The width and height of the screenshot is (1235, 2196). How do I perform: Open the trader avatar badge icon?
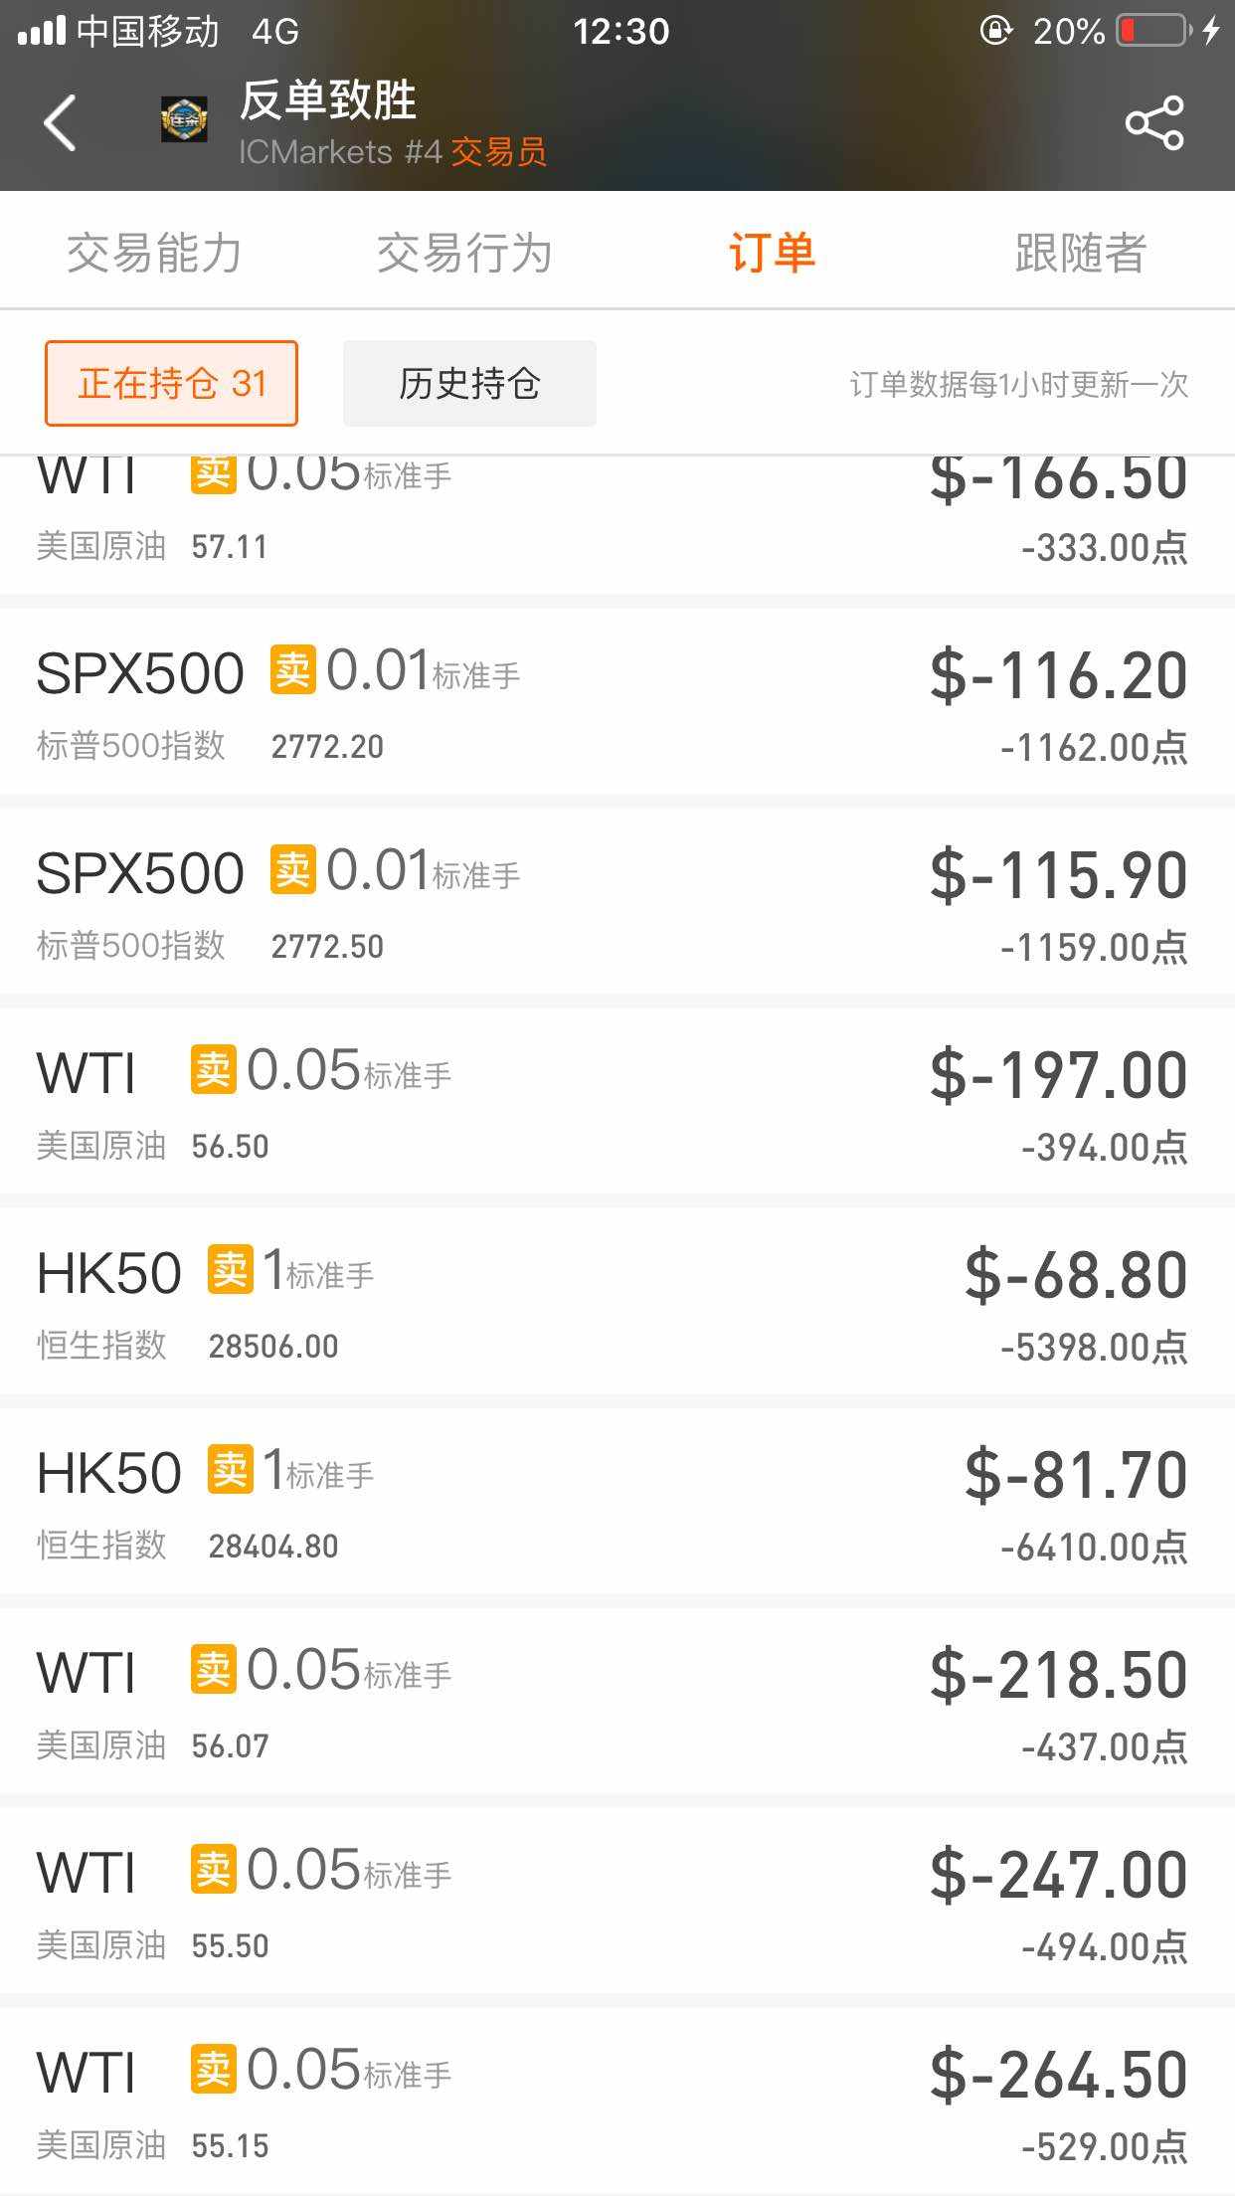(x=185, y=120)
